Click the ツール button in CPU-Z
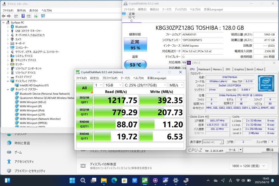 click(232, 150)
